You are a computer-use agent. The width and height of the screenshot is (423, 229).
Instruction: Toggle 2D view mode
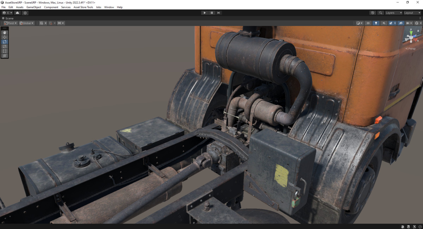click(368, 23)
